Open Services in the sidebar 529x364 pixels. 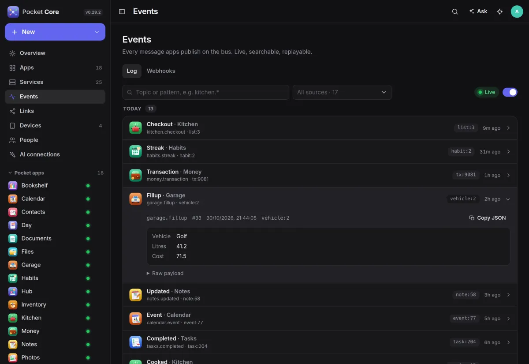(55, 82)
